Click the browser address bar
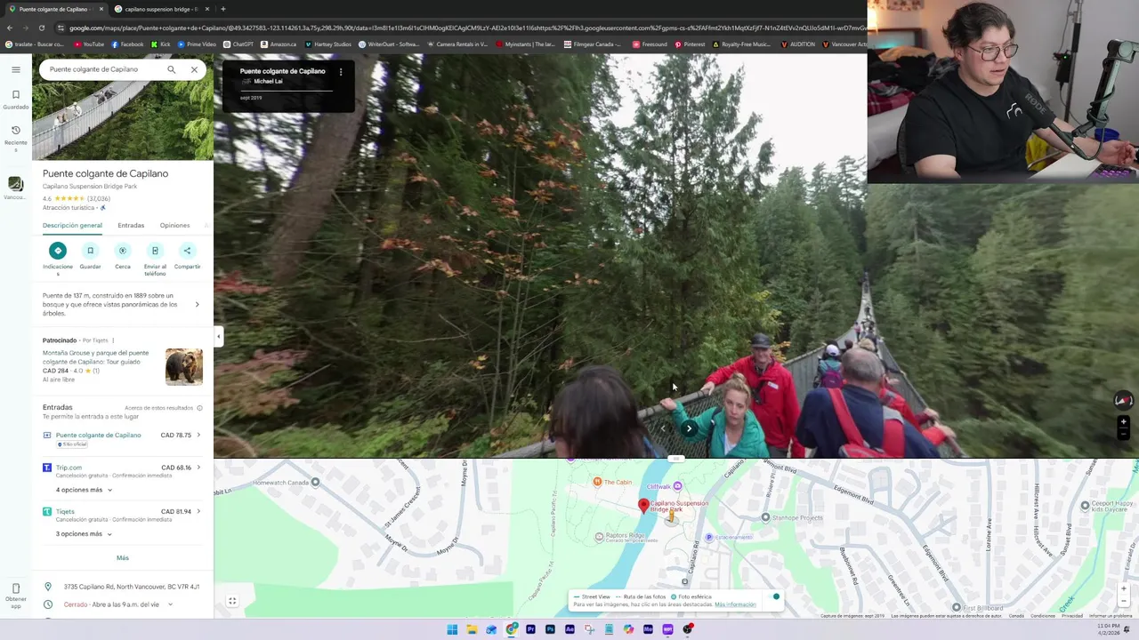The height and width of the screenshot is (640, 1139). coord(463,28)
